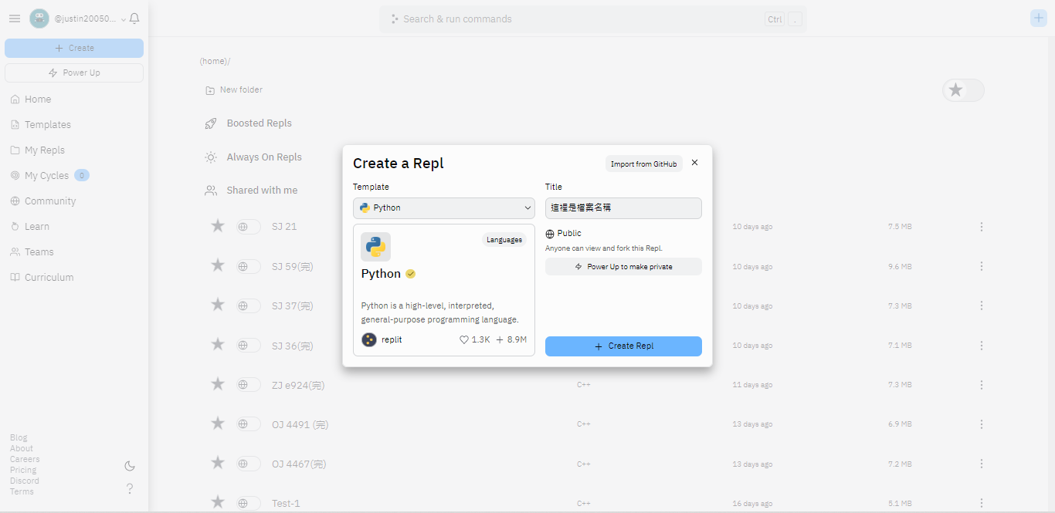Click the Search & run commands field
Viewport: 1055px width, 513px height.
point(592,19)
